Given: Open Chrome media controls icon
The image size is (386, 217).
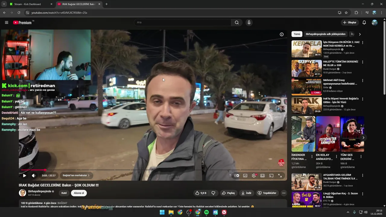Looking at the screenshot, I should (367, 13).
